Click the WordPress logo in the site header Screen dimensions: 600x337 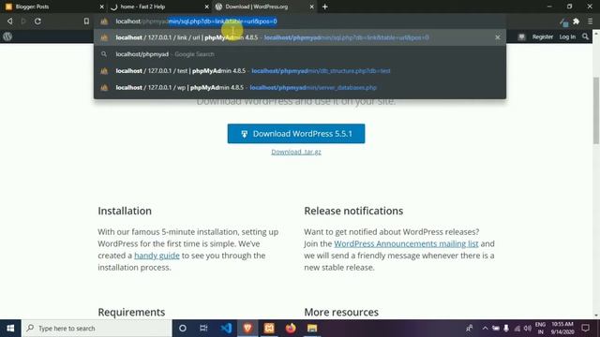point(7,37)
